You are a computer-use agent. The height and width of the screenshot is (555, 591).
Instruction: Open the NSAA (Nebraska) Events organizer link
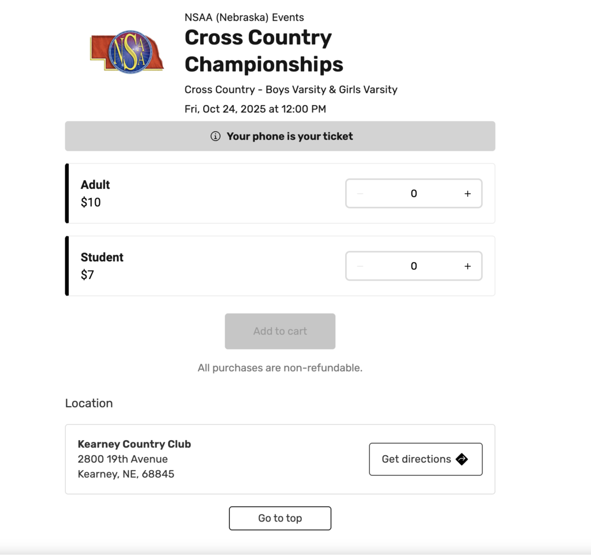click(x=244, y=17)
